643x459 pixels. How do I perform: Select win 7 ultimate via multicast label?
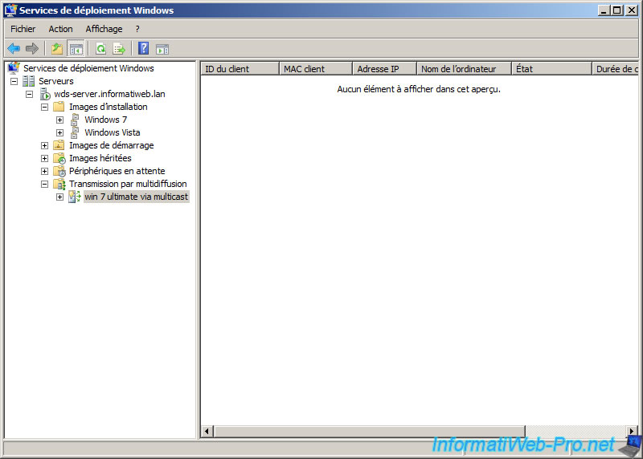pos(137,197)
